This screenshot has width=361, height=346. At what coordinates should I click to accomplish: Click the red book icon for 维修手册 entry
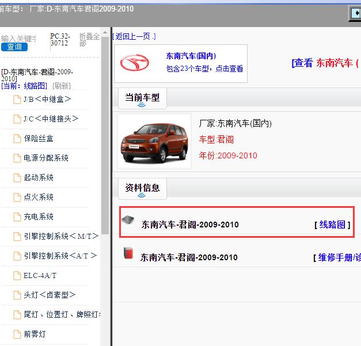pyautogui.click(x=128, y=253)
